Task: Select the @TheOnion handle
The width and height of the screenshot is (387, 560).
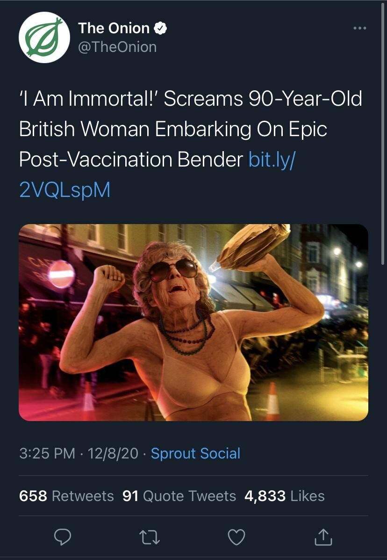Action: [x=117, y=47]
